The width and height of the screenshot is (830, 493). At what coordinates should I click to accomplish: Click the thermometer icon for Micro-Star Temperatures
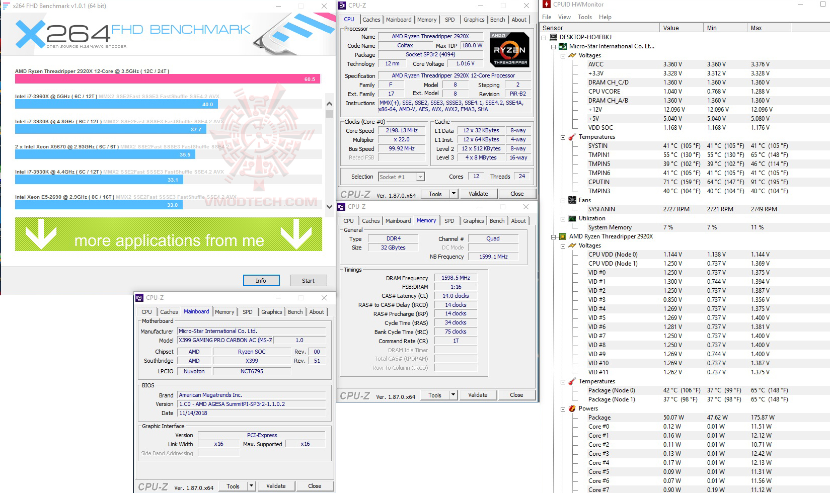click(x=572, y=137)
